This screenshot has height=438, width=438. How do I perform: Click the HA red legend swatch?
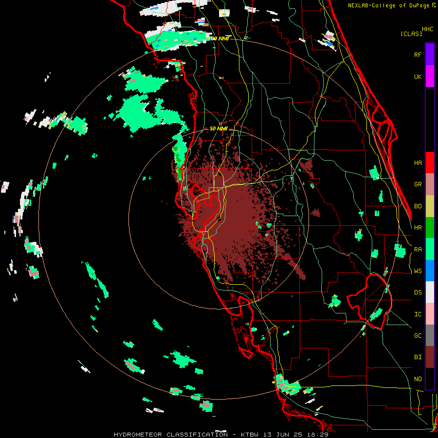coord(430,163)
